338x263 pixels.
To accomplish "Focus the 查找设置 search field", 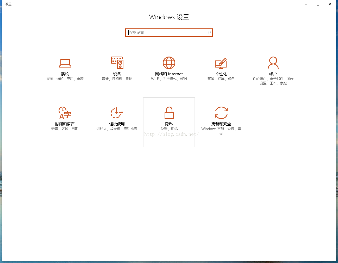I will tap(169, 33).
